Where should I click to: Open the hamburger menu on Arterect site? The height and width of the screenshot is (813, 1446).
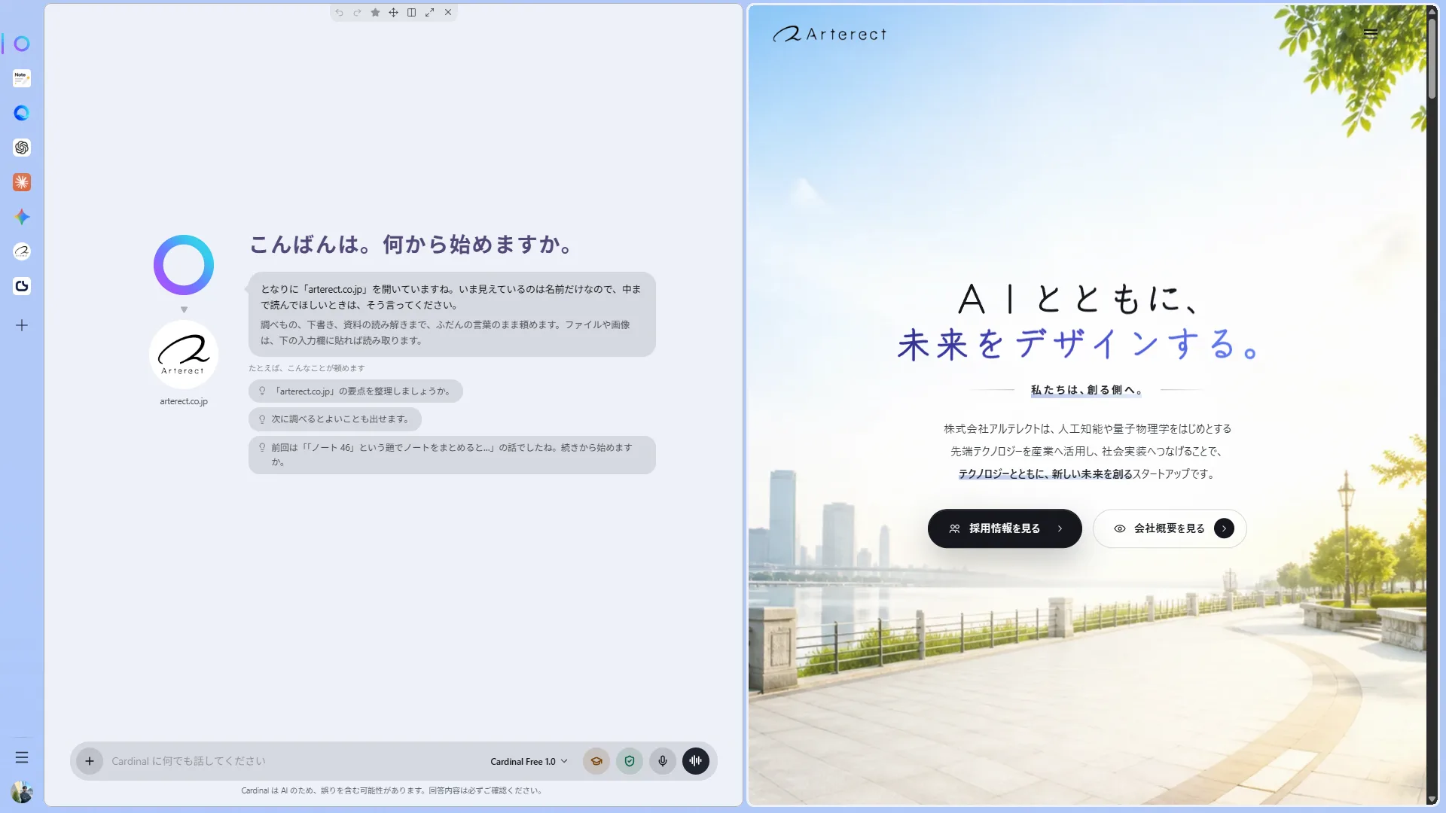[1371, 34]
